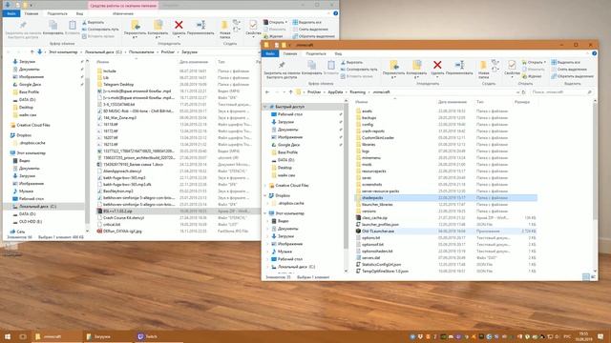Click Delete (red X) in .minecraft window ribbon
The width and height of the screenshot is (611, 343).
437,65
